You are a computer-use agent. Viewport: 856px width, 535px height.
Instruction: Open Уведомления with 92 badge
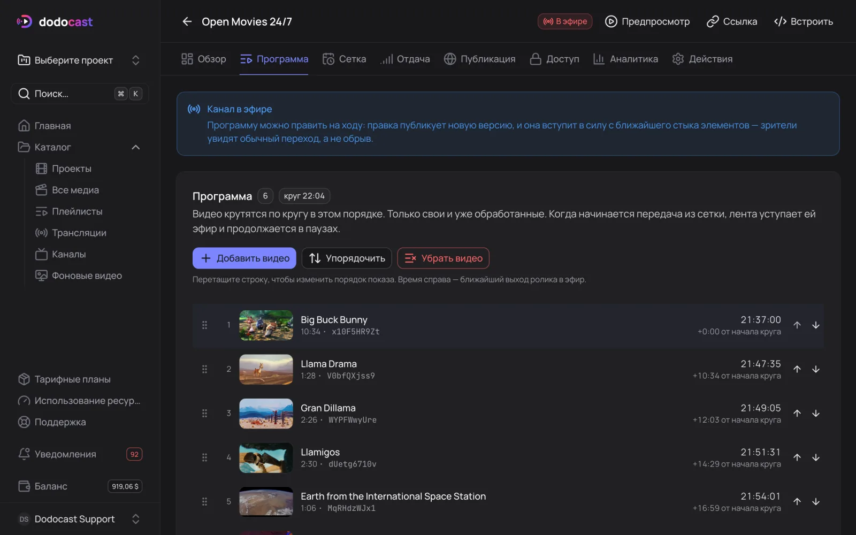[x=80, y=454]
